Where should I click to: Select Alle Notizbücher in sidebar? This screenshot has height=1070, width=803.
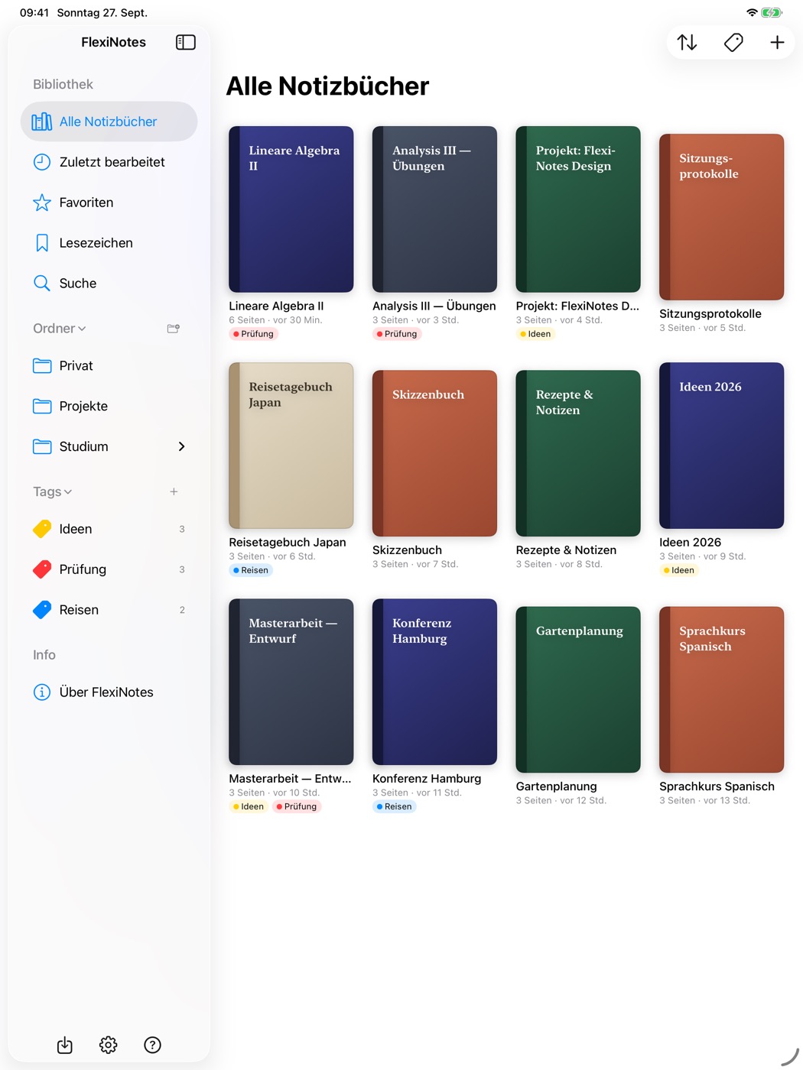click(109, 122)
